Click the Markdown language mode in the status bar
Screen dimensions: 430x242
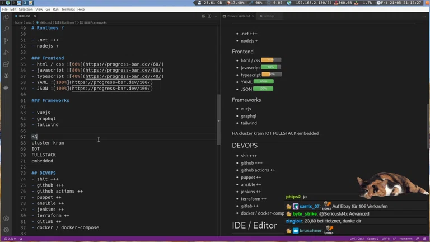[x=406, y=239]
